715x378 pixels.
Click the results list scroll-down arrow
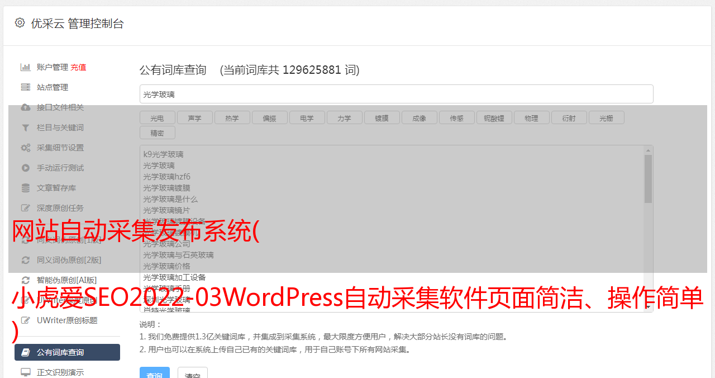[648, 306]
